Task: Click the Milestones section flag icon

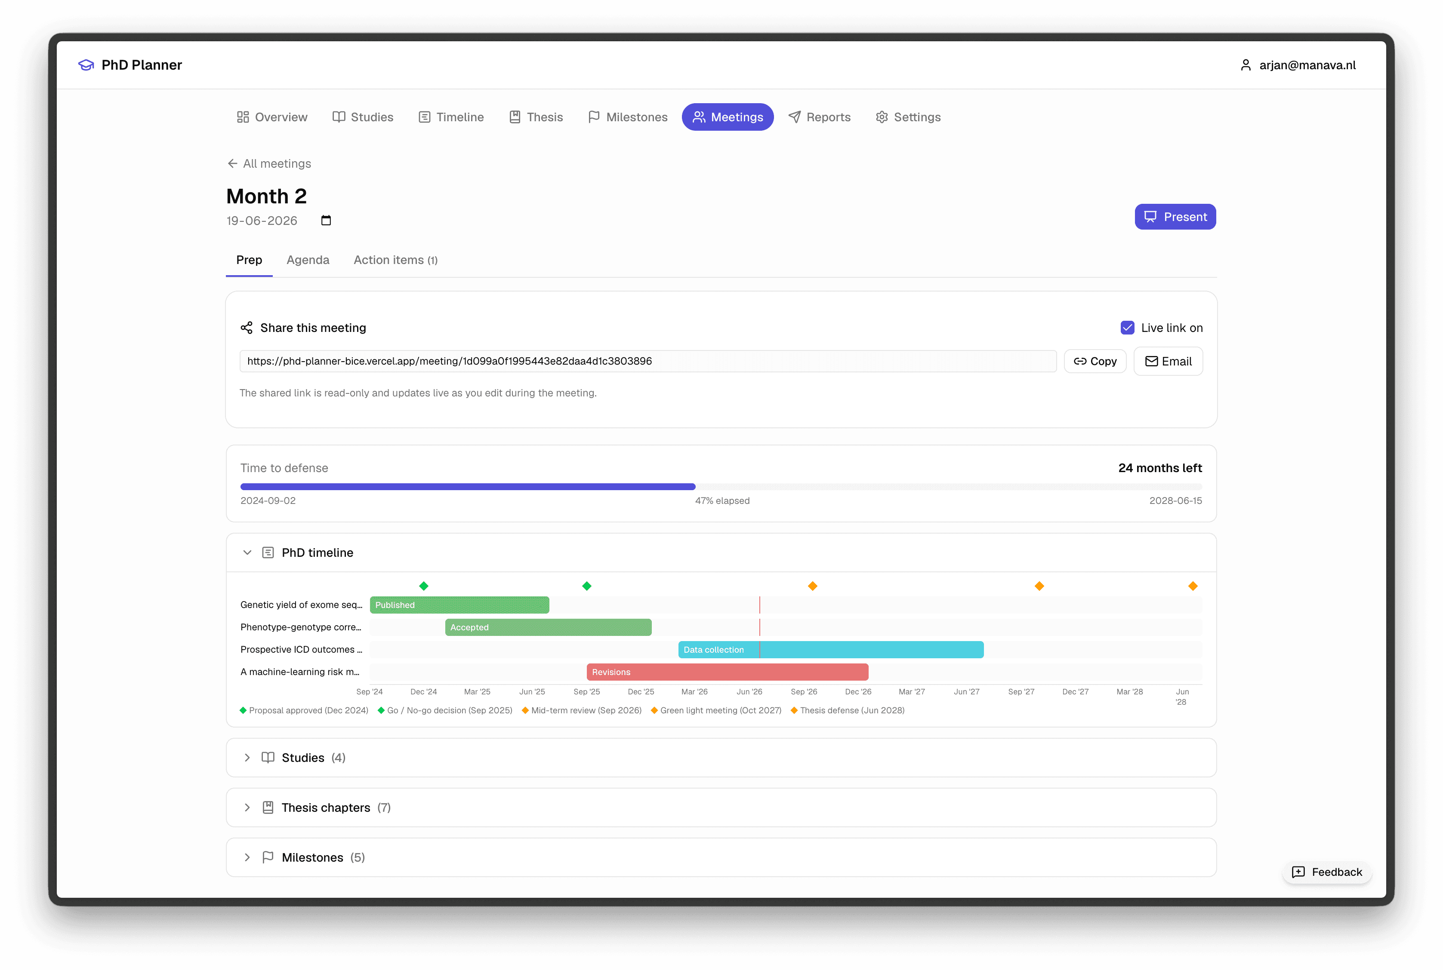Action: click(x=268, y=857)
